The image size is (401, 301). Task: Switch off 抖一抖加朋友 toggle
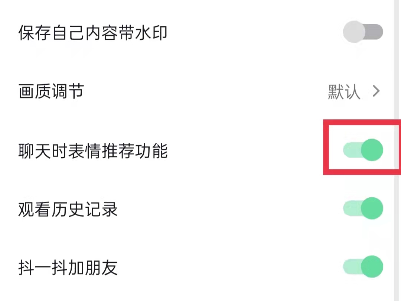point(363,266)
